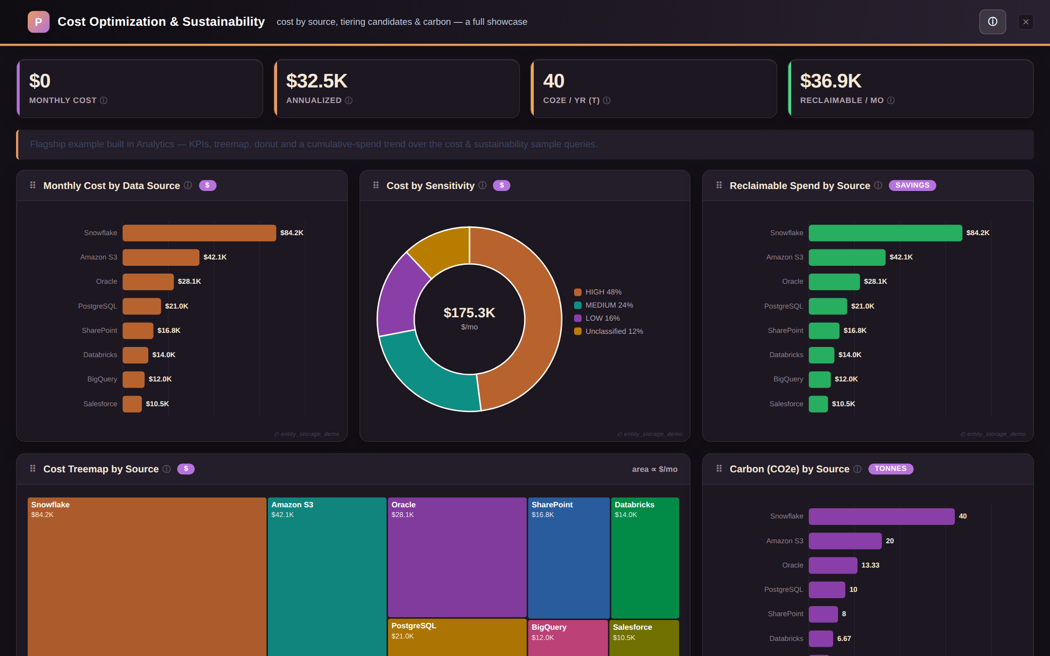The height and width of the screenshot is (656, 1050).
Task: Open the dashboard info button in header
Action: point(993,22)
